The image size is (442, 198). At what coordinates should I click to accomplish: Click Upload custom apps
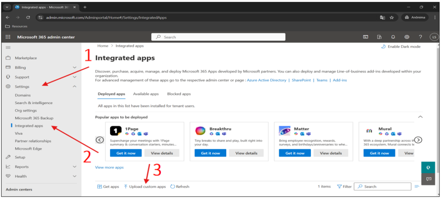pyautogui.click(x=145, y=186)
